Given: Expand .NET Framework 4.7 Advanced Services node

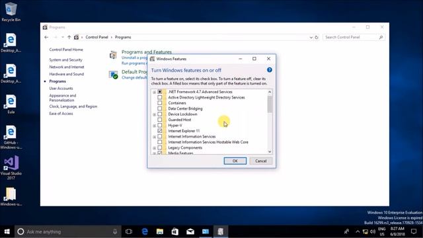Looking at the screenshot, I should (154, 92).
